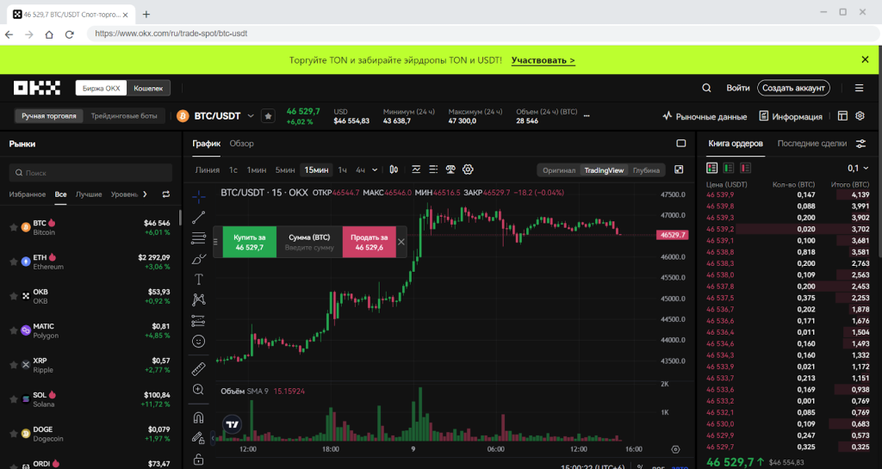The image size is (882, 469).
Task: Open the 0,1 price grouping dropdown
Action: point(857,168)
